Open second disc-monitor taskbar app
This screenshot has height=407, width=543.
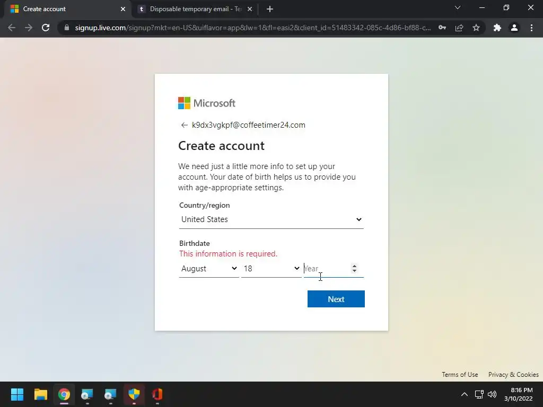coord(110,394)
